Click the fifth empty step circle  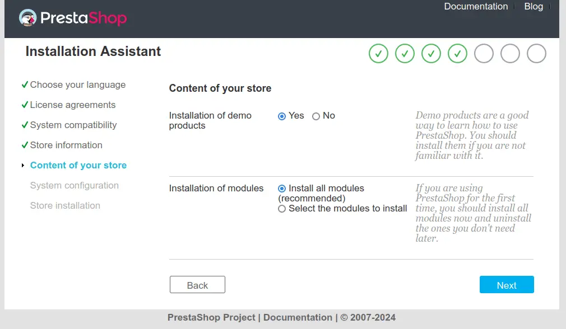484,54
